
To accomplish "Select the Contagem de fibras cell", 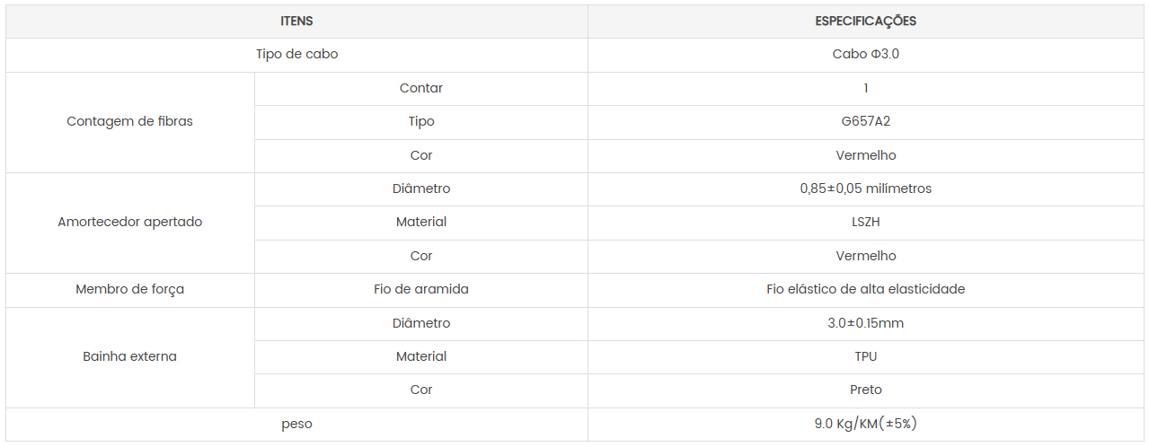I will pyautogui.click(x=129, y=121).
